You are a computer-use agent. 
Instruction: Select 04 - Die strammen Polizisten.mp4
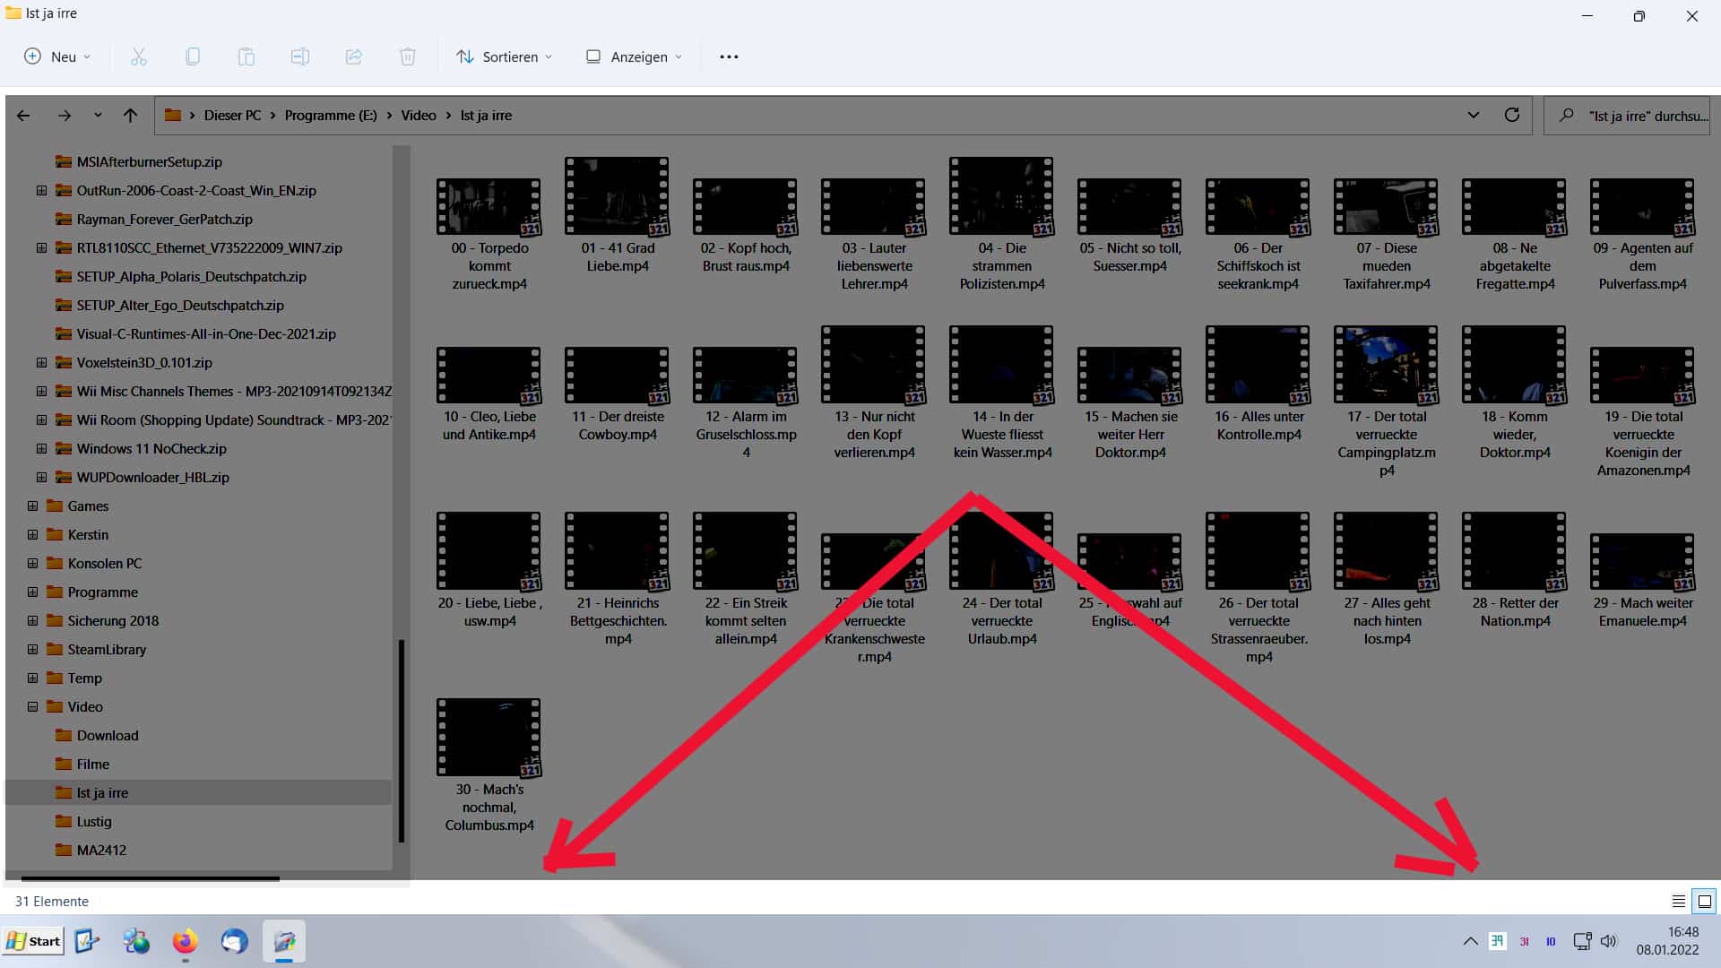pyautogui.click(x=1001, y=224)
